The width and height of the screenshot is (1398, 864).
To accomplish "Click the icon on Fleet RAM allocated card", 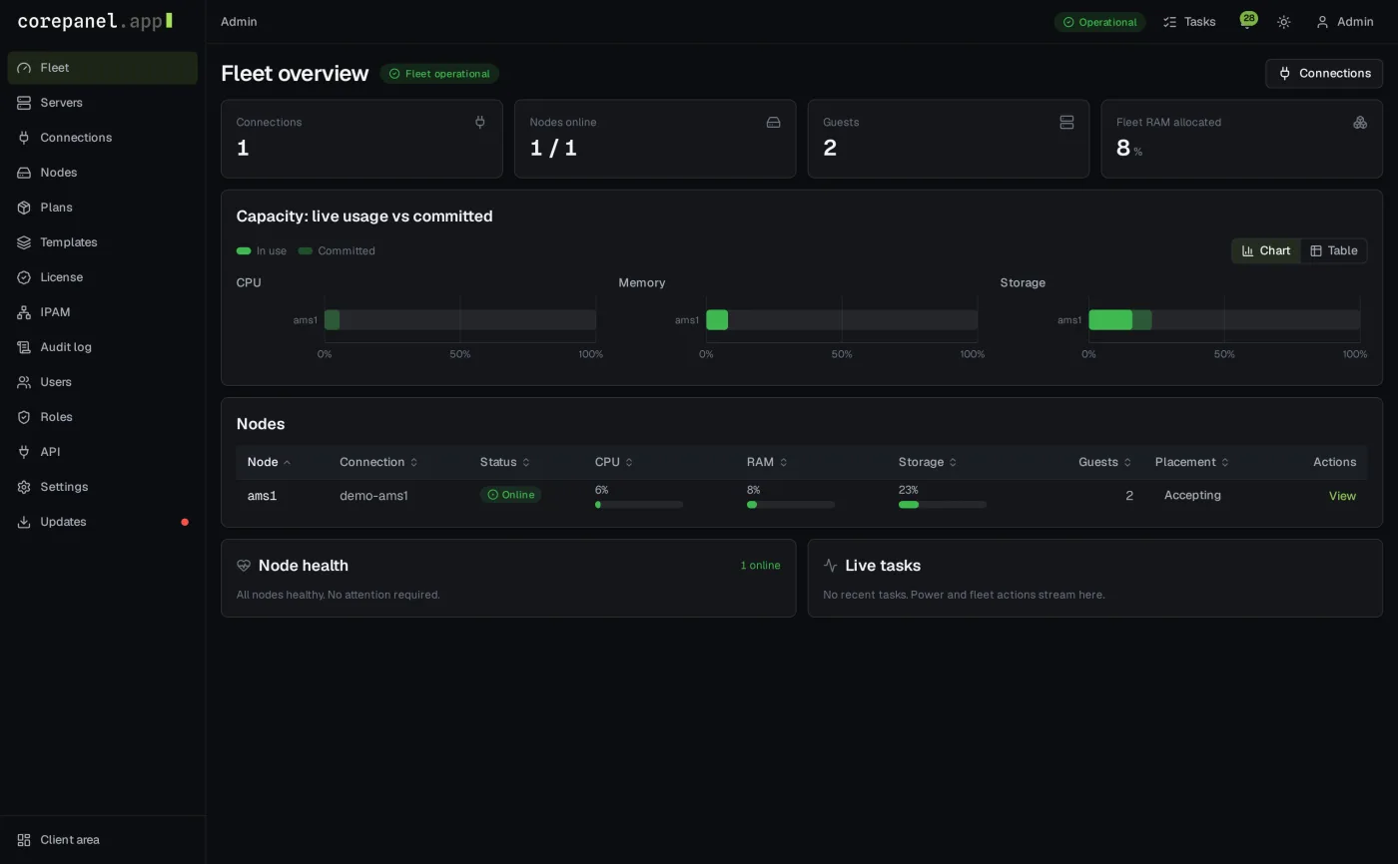I will coord(1360,122).
